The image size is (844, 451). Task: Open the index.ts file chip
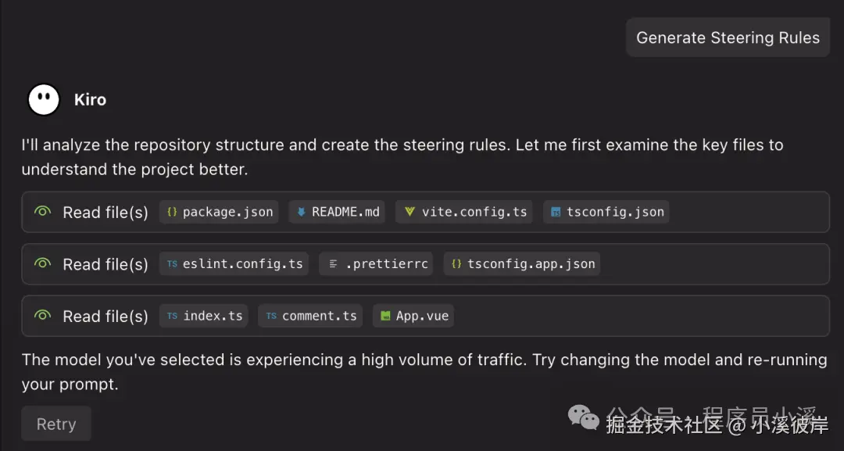204,316
